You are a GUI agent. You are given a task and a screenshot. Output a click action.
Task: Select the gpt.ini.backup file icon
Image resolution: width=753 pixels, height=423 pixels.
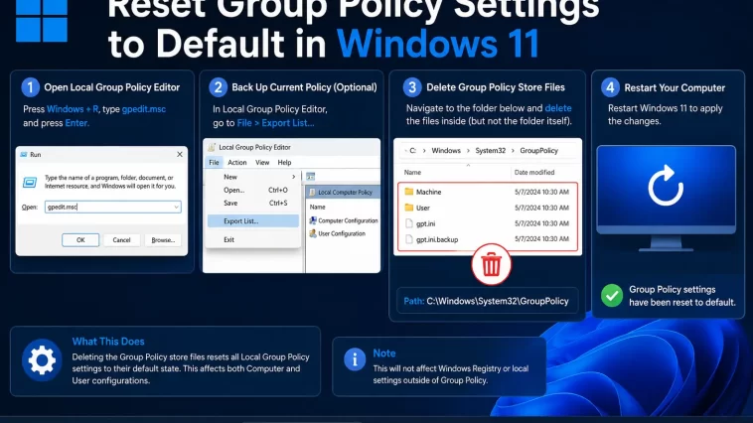coord(408,239)
